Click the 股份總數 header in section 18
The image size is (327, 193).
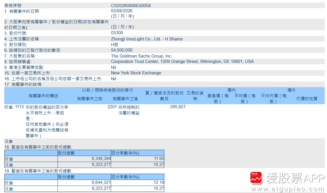pyautogui.click(x=66, y=153)
